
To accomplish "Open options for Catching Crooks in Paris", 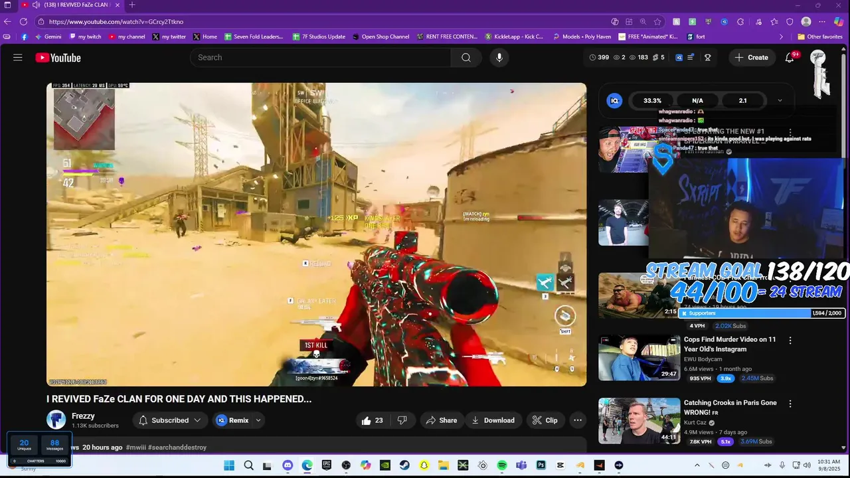I will 790,404.
